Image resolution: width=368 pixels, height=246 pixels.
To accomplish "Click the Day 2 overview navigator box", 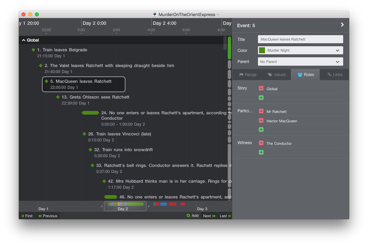I will coord(125,206).
